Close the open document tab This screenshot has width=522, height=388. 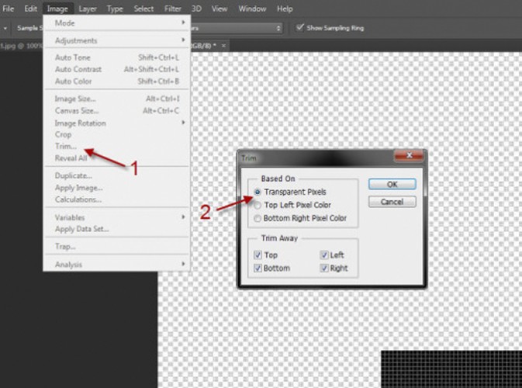tap(224, 46)
